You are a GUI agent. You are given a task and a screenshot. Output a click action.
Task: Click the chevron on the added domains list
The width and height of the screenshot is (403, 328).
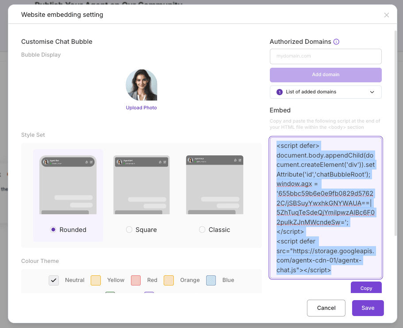pos(372,92)
